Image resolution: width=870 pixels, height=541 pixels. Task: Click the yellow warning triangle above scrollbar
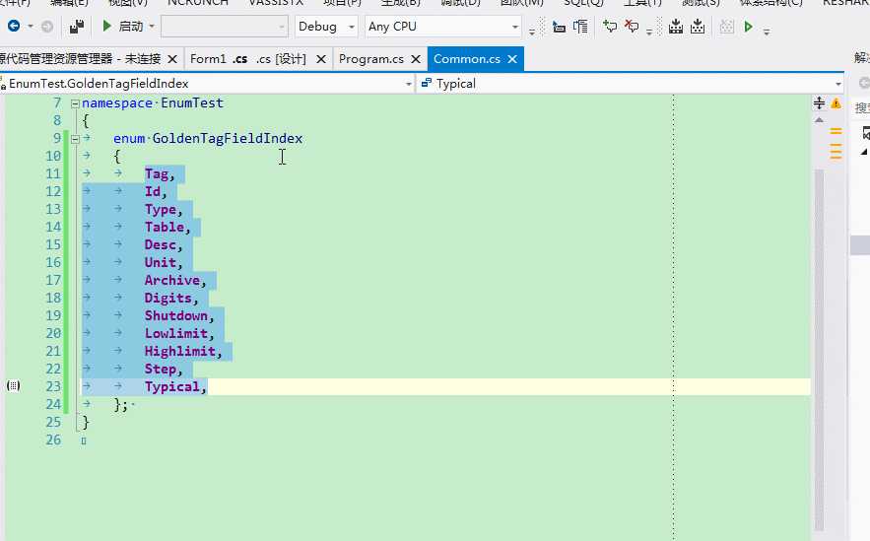pyautogui.click(x=836, y=103)
